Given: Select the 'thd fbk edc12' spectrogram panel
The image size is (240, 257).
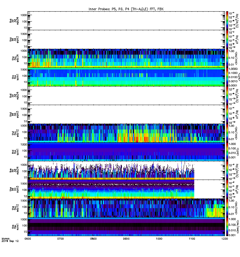Looking at the screenshot, I should tap(126, 133).
